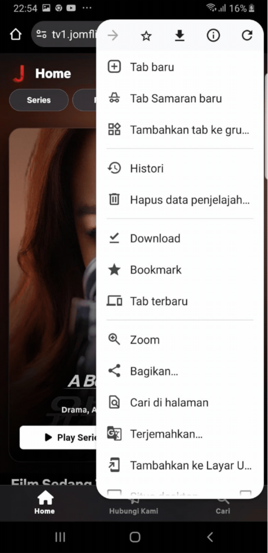Click the Terjemahkan translate icon
The height and width of the screenshot is (553, 268).
click(x=114, y=434)
